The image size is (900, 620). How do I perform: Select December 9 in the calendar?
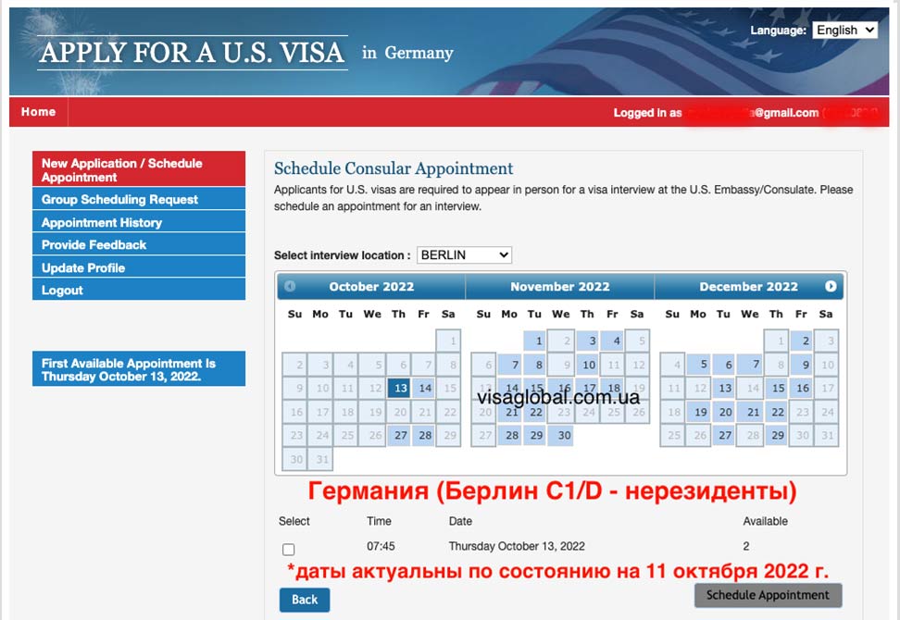802,365
